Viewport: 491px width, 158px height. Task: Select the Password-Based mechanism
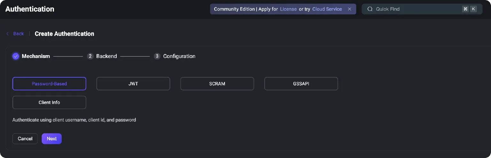[x=49, y=84]
